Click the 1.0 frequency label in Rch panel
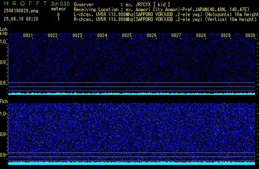 [3, 114]
